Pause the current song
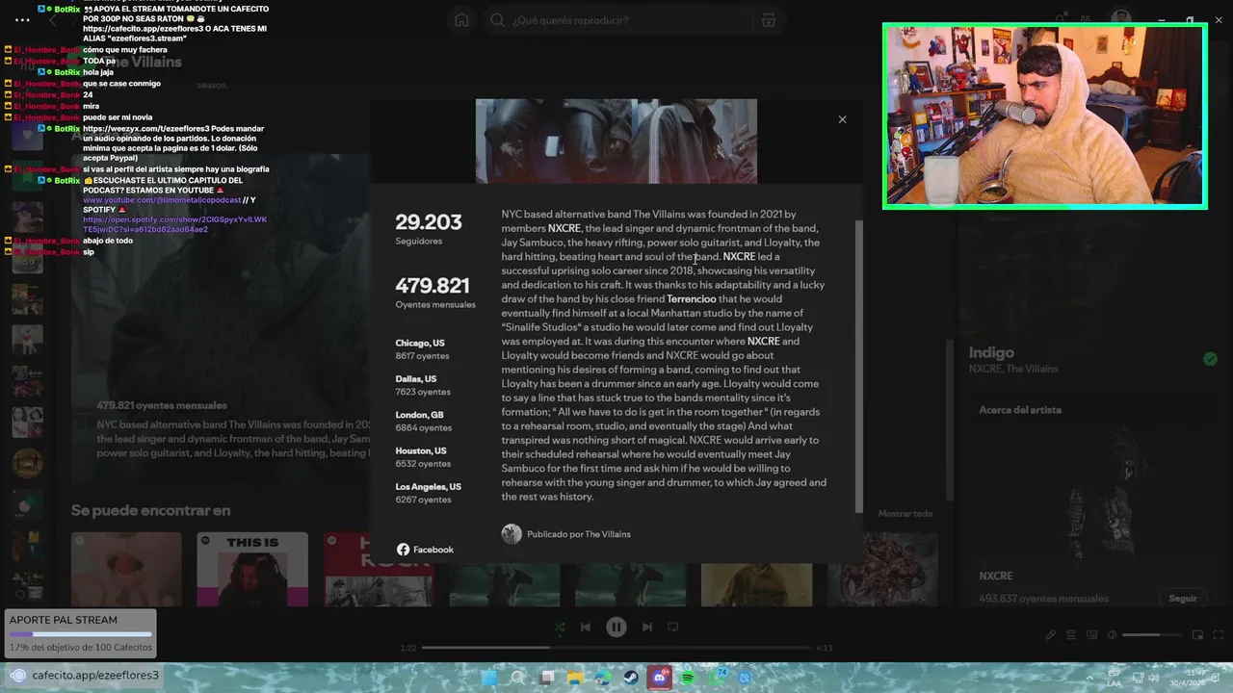The height and width of the screenshot is (693, 1233). click(616, 627)
